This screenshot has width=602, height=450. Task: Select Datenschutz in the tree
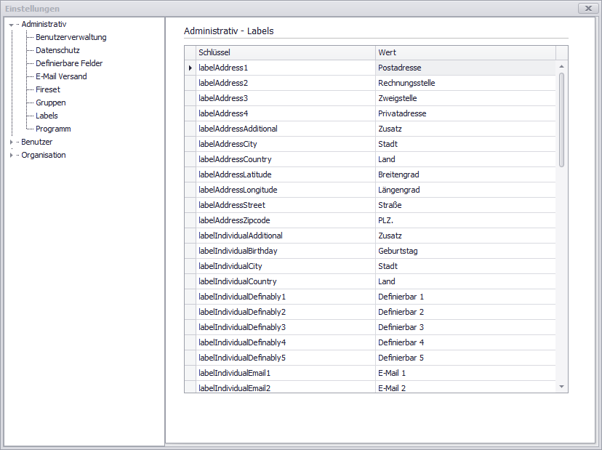[57, 50]
